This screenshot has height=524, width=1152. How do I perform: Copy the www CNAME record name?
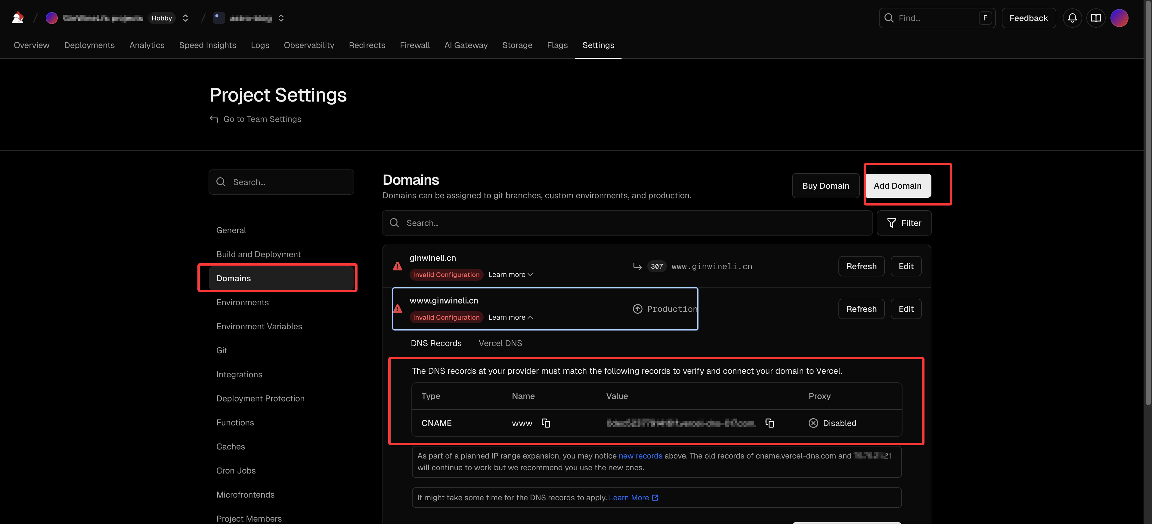click(x=546, y=423)
